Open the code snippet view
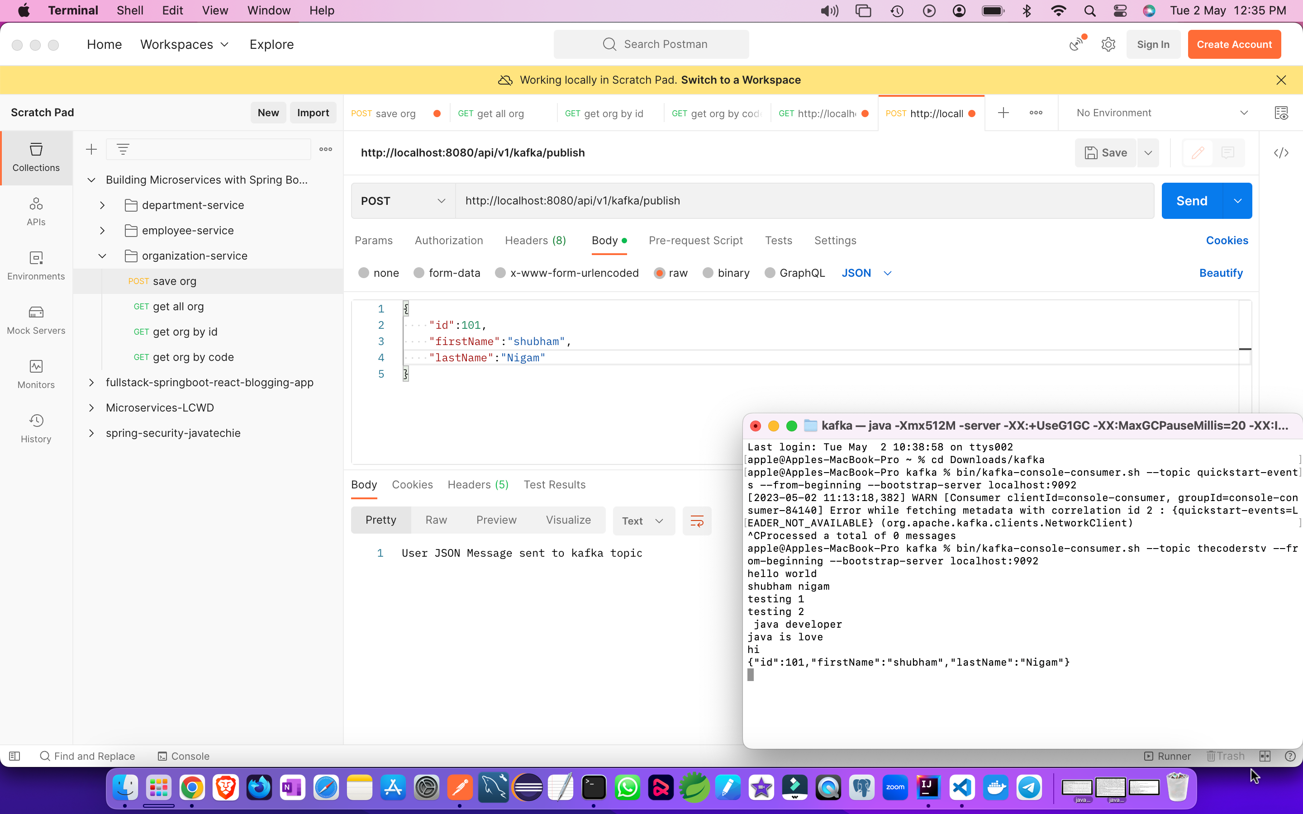 pyautogui.click(x=1281, y=152)
